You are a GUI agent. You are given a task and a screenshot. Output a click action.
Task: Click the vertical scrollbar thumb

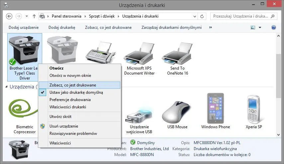tap(279, 76)
